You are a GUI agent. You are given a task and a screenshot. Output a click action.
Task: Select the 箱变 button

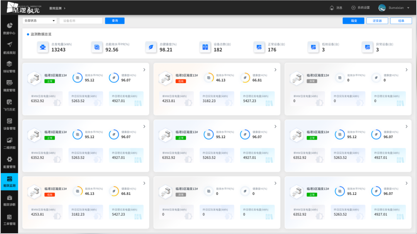tap(353, 21)
